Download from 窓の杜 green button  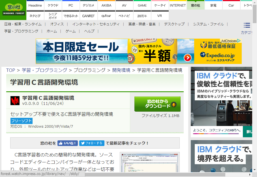coord(157,104)
